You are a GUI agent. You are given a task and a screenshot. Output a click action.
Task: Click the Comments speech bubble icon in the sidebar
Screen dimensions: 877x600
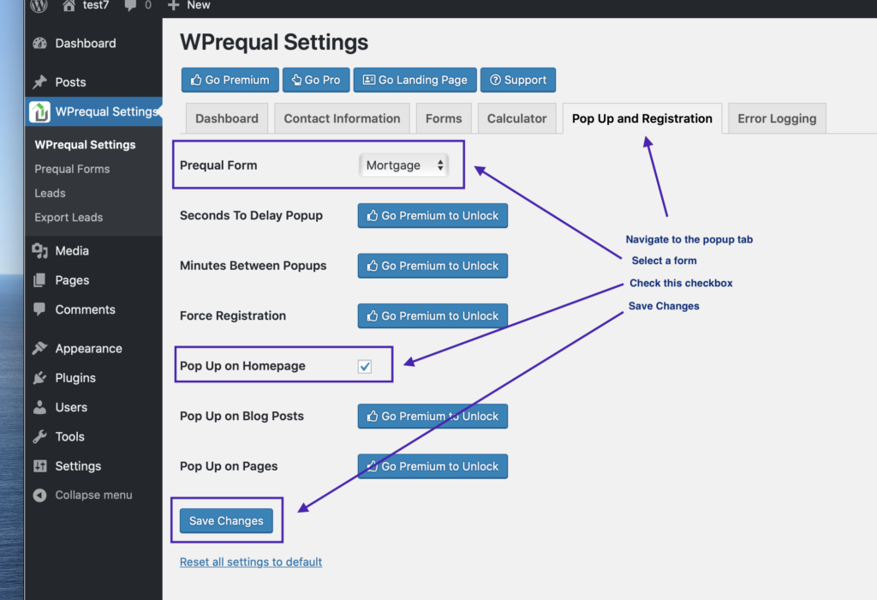tap(39, 309)
